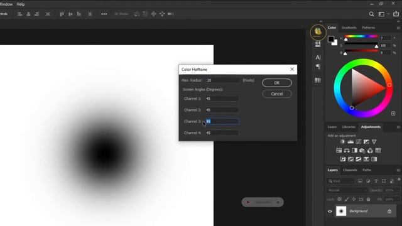Collapse the right panel dock chevrons
Viewport: 402px width, 226px height.
398,21
